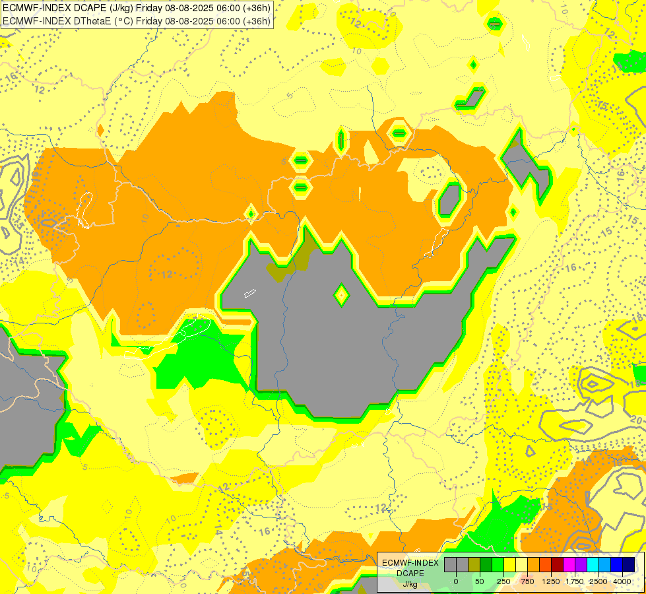Click the legend tick value '750'
Viewport: 646px width, 594px height.
coord(527,581)
